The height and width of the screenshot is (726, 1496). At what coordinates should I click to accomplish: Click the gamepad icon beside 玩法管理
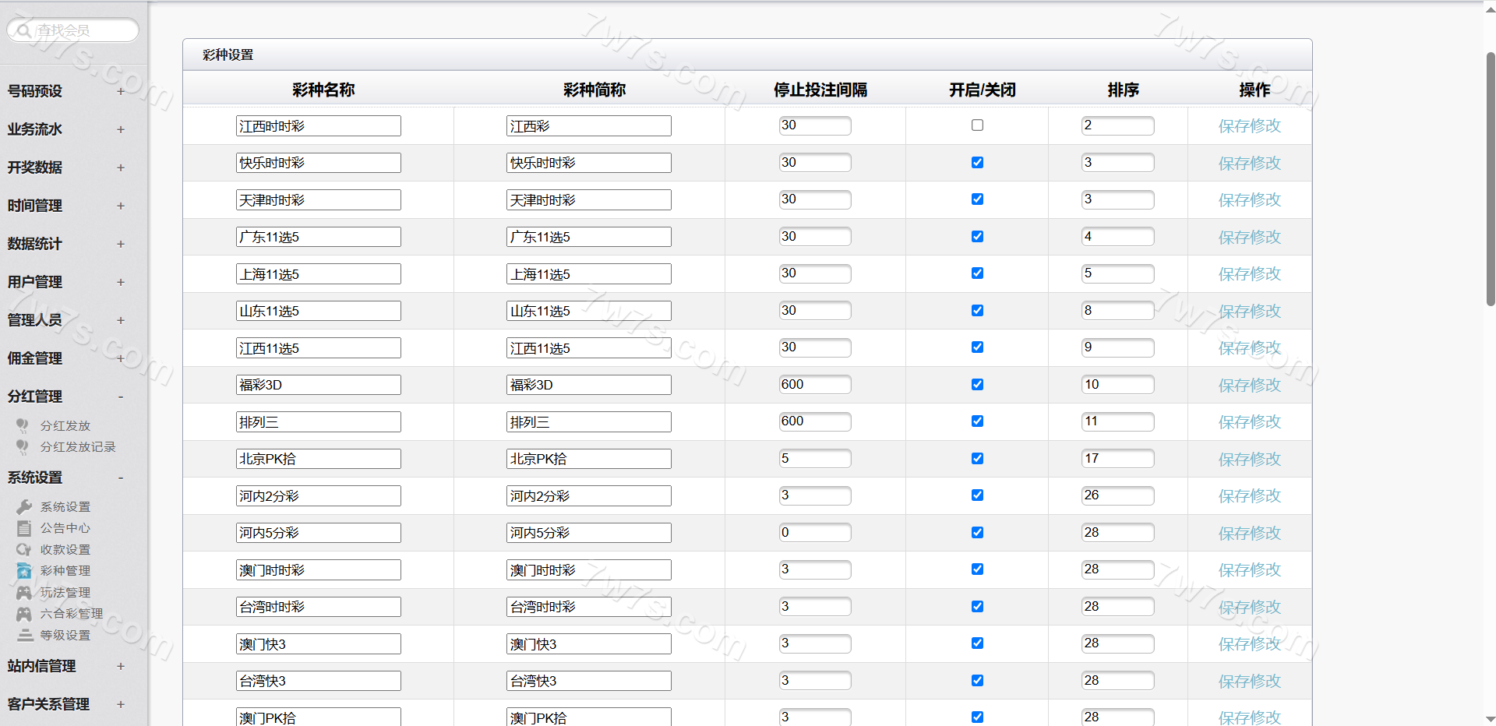point(24,593)
